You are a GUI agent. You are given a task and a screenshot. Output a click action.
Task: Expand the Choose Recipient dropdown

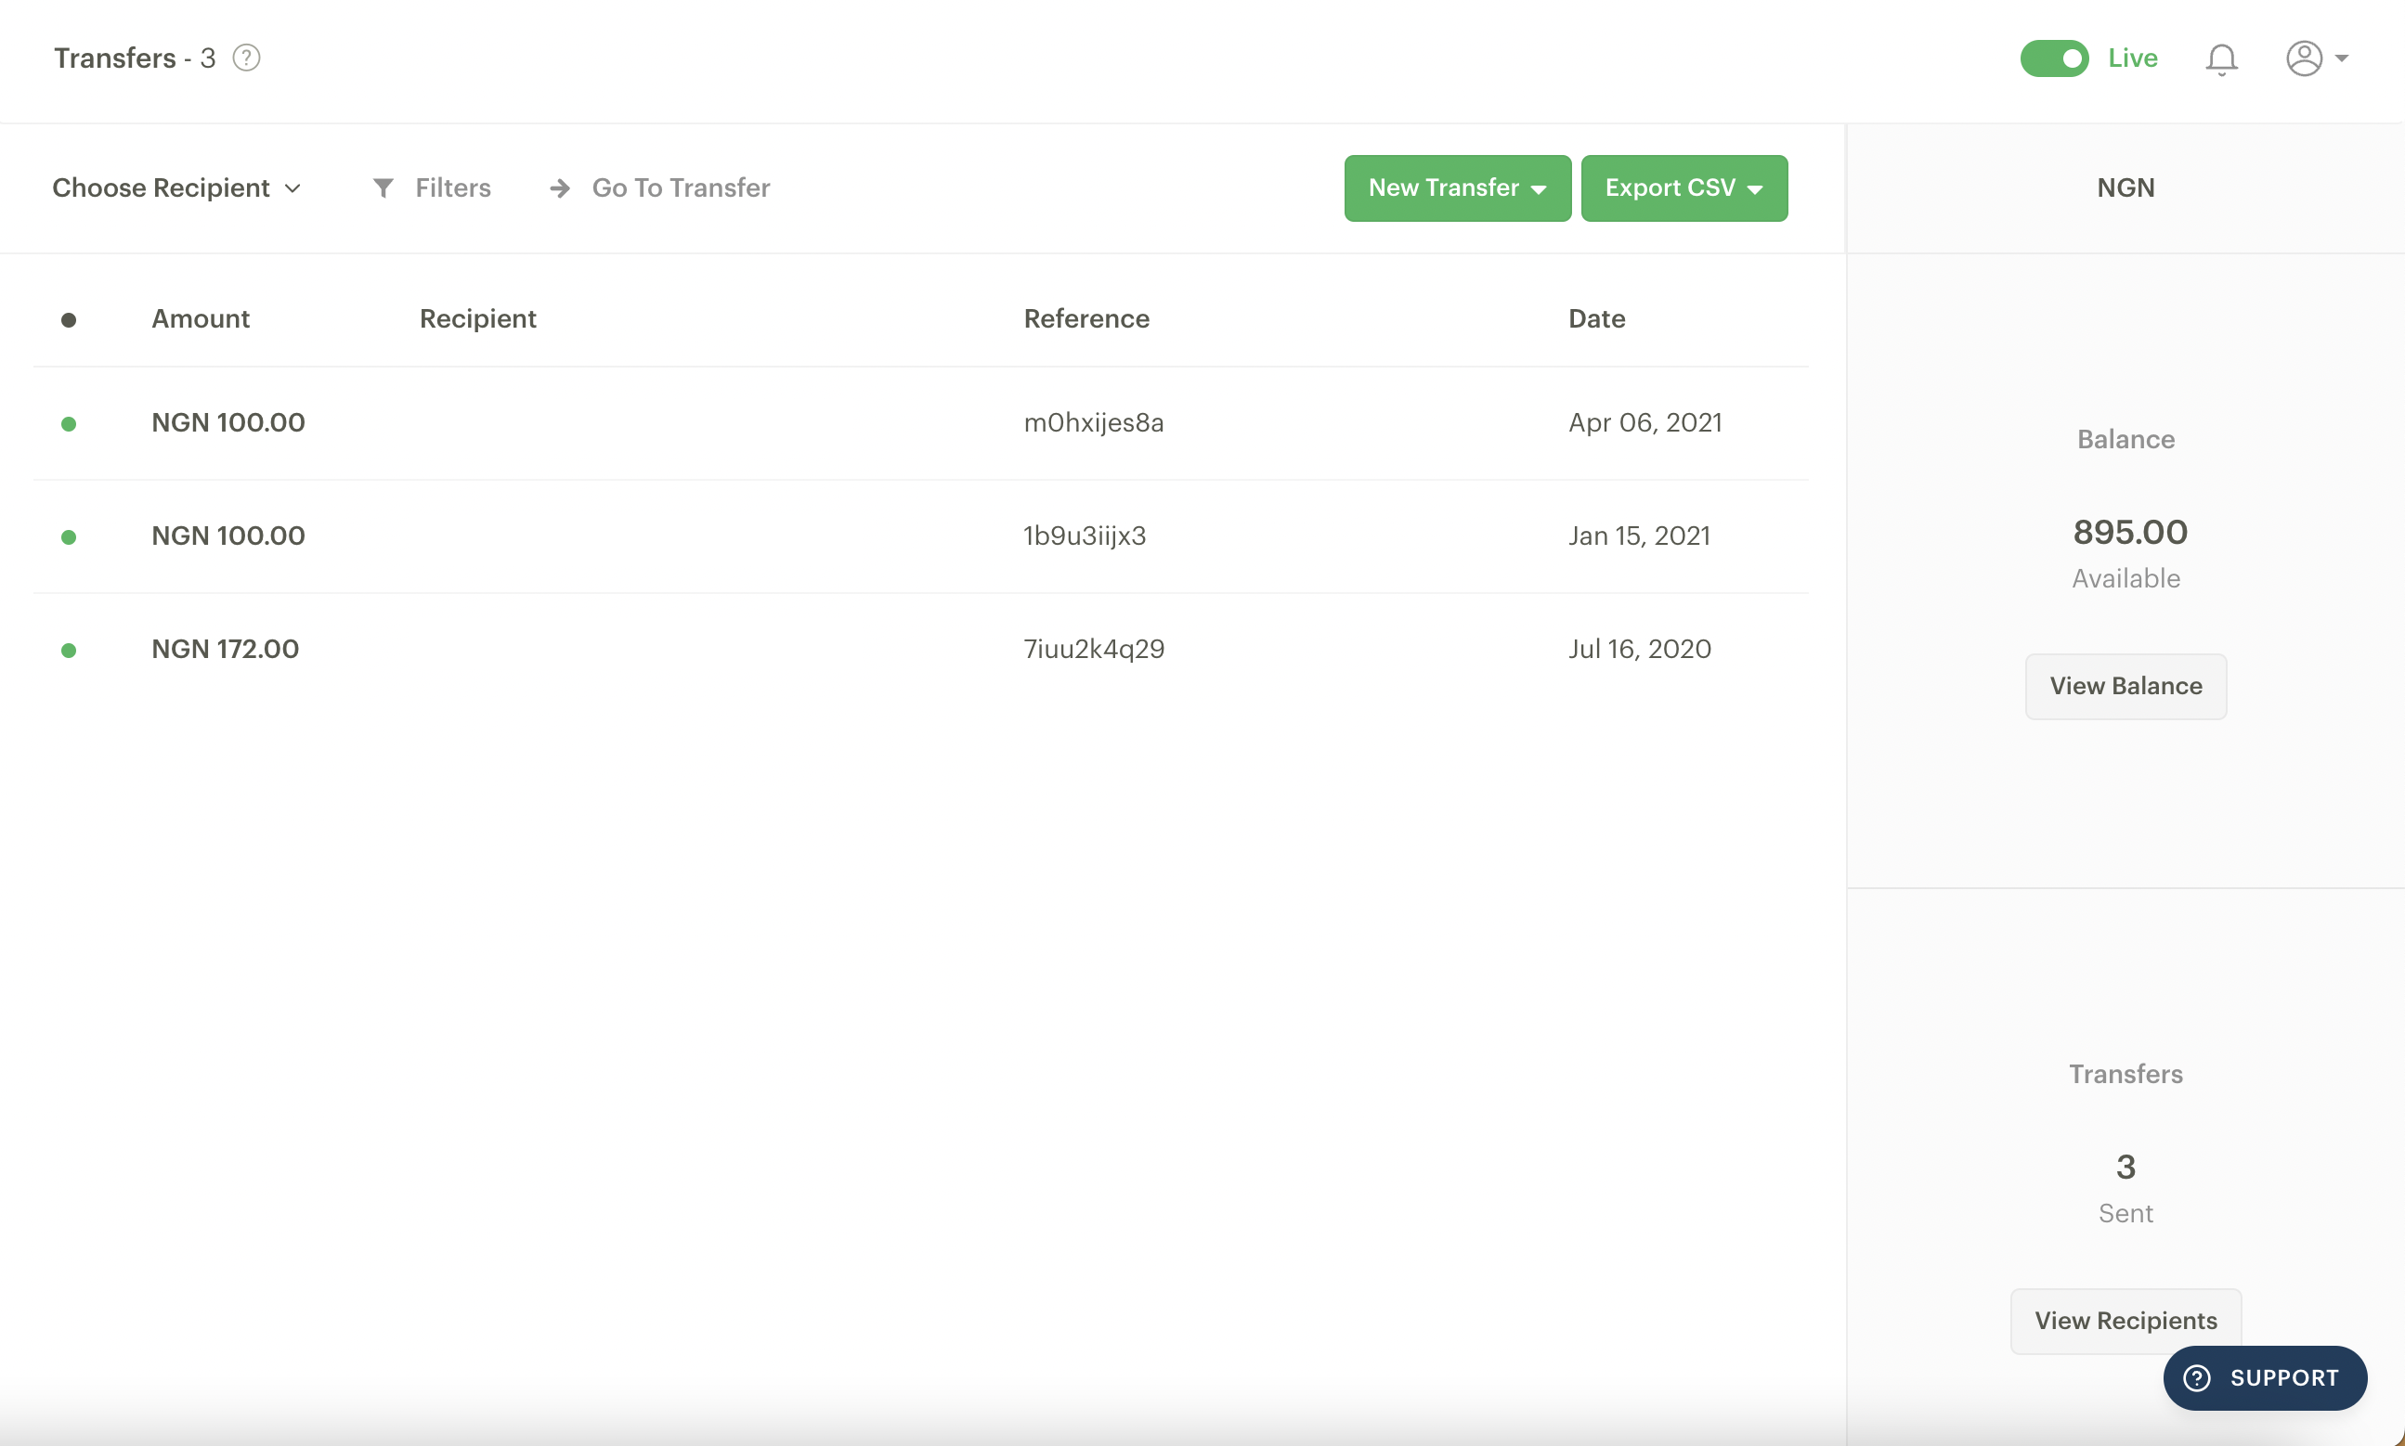[x=177, y=187]
